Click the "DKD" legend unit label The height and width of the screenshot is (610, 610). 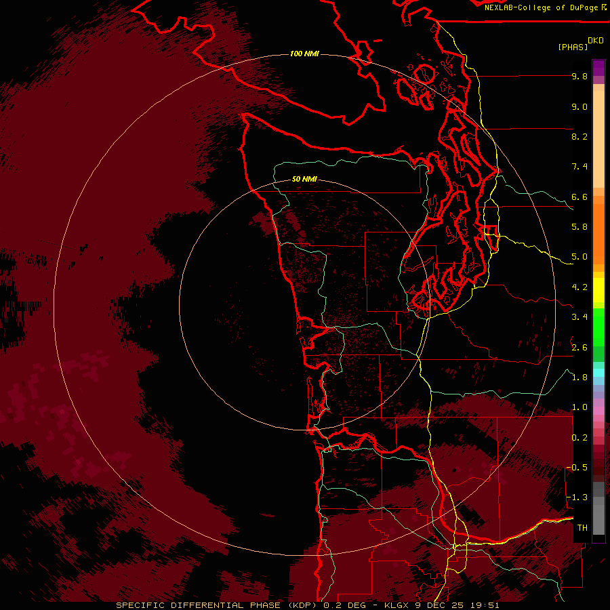596,41
